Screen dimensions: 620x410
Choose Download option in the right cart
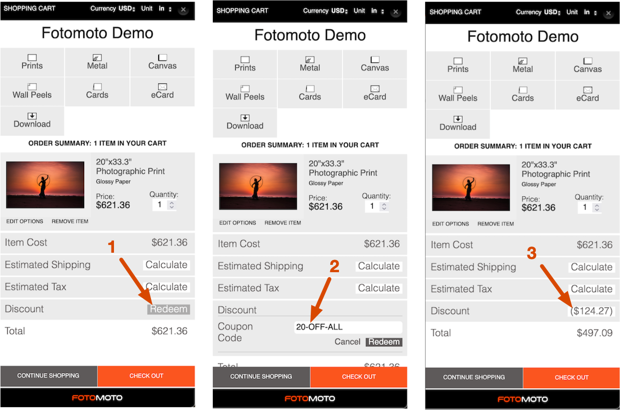tap(458, 124)
